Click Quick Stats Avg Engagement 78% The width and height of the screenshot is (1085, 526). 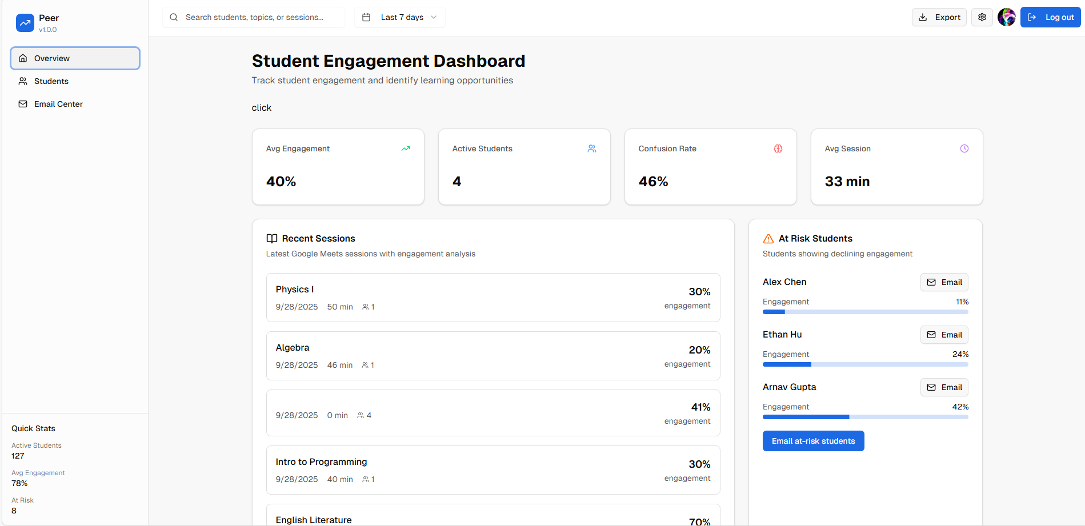tap(19, 483)
